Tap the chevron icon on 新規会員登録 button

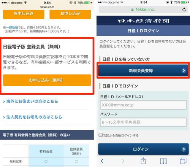click(x=184, y=70)
